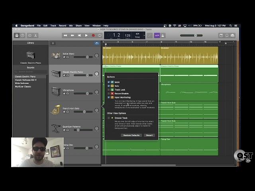The width and height of the screenshot is (255, 191).
Task: Open the Track menu
Action: tap(53, 25)
